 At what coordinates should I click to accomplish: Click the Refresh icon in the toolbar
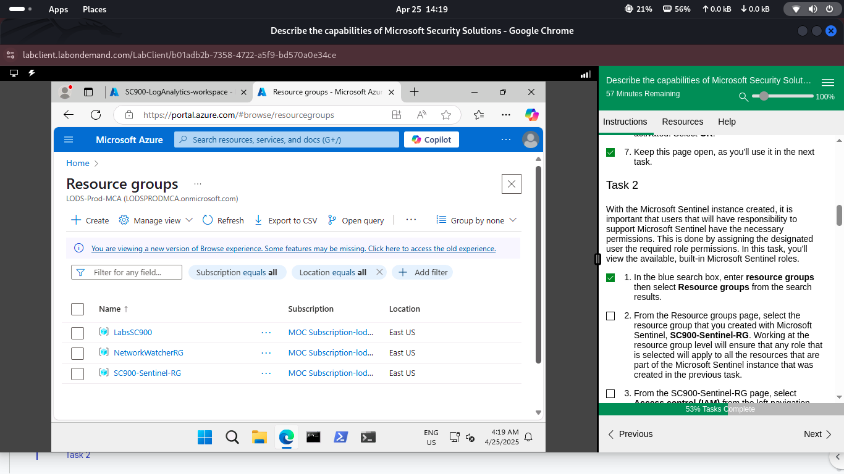(208, 220)
